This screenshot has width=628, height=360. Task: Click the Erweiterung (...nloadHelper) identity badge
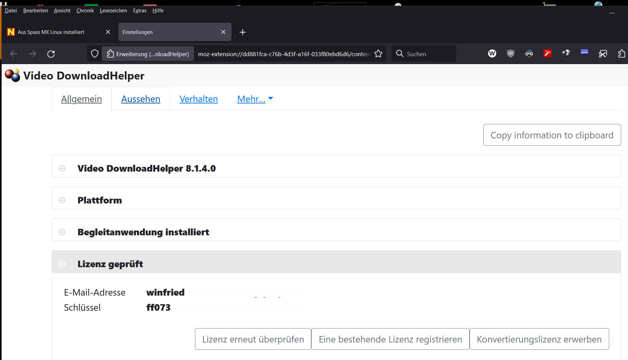pyautogui.click(x=148, y=54)
